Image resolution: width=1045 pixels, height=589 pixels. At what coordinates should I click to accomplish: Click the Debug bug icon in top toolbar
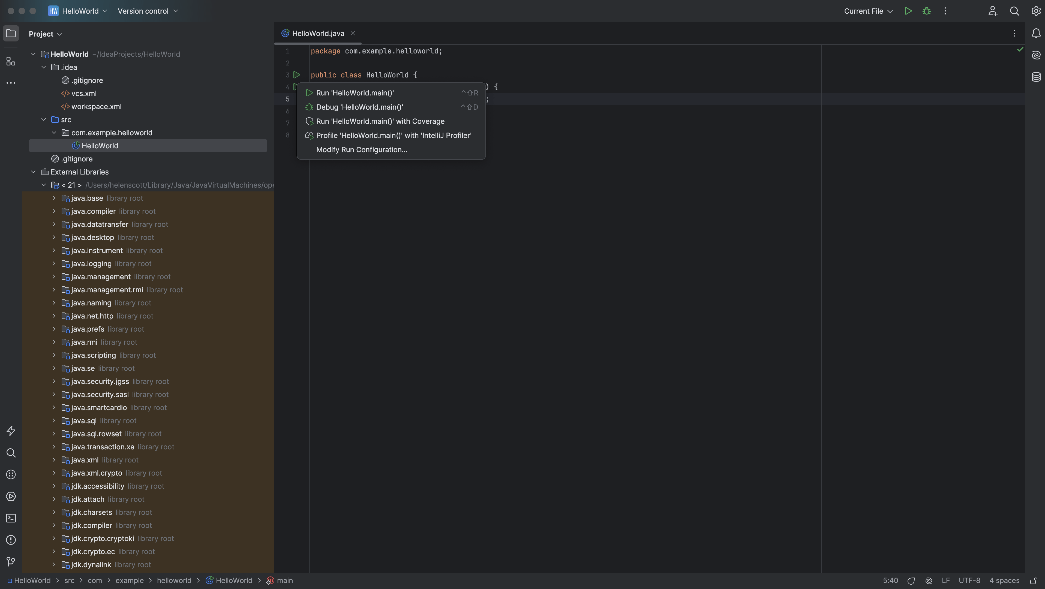pos(927,11)
